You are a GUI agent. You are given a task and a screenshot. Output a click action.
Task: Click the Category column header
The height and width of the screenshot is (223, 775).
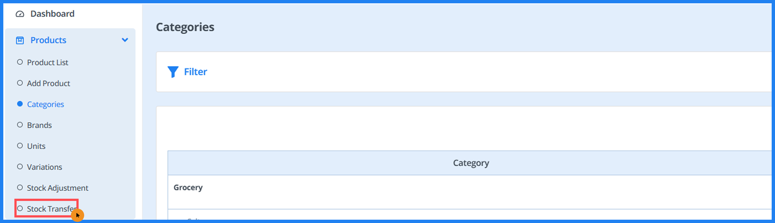(471, 163)
